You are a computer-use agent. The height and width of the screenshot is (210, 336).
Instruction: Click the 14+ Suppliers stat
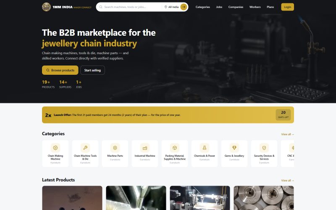pyautogui.click(x=65, y=84)
